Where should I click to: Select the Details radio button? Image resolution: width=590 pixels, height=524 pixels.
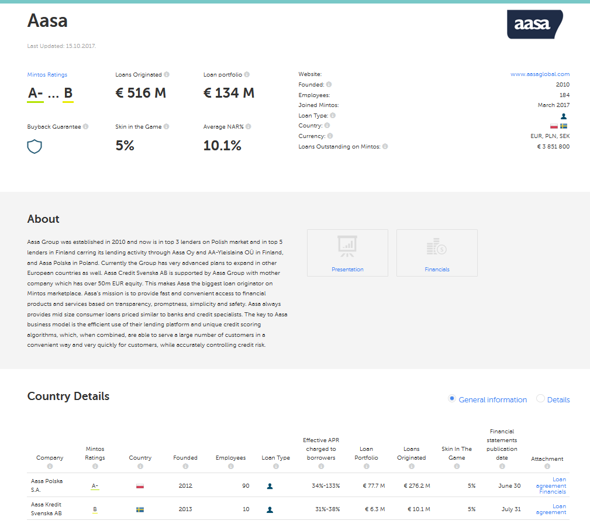(540, 399)
